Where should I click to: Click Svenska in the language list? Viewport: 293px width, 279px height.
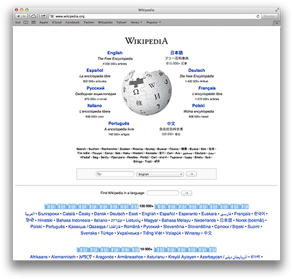89,233
